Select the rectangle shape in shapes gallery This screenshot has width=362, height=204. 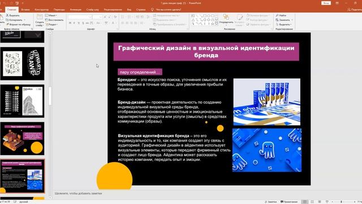point(205,16)
